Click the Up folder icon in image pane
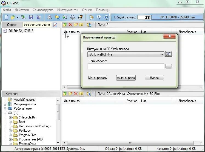Screen dimensions: 205x152 pos(65,25)
